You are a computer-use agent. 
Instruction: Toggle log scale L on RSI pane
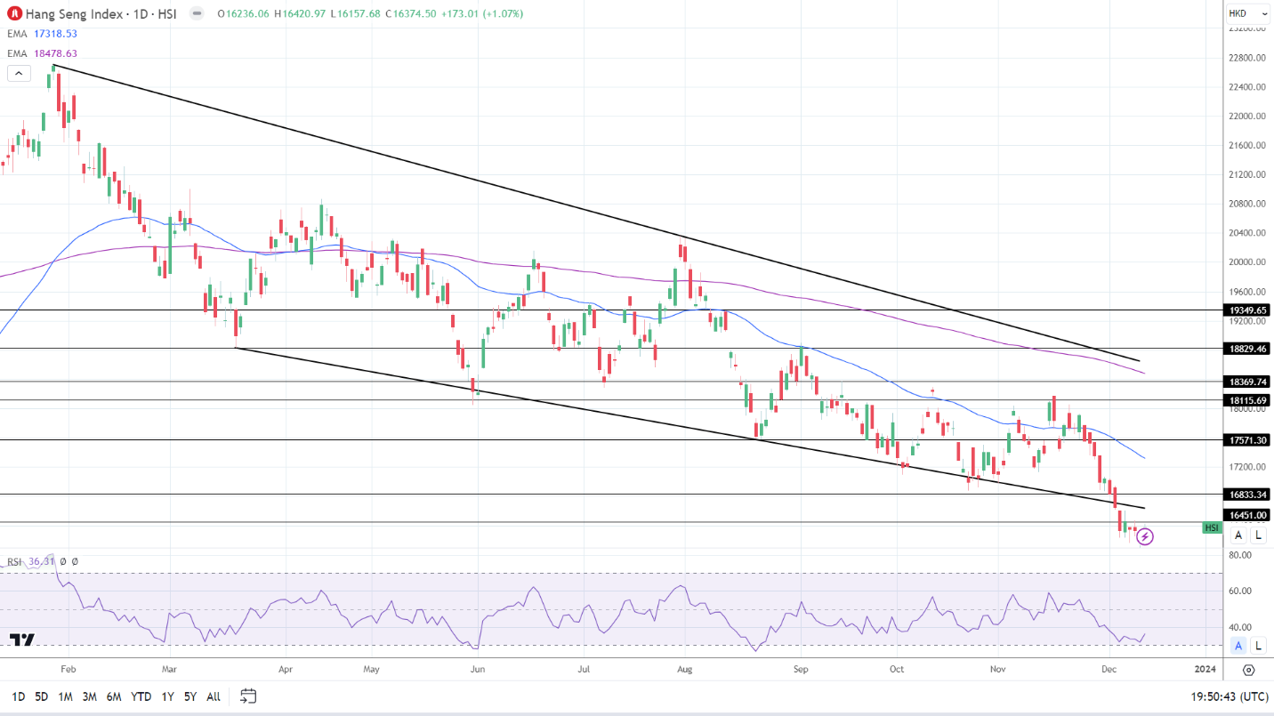click(1258, 646)
